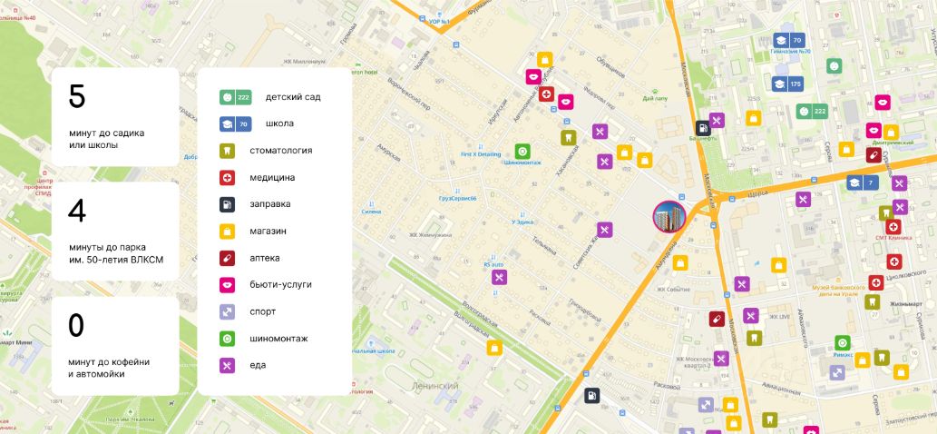937x434 pixels.
Task: Click the шиномонтаж legend label
Action: (279, 339)
